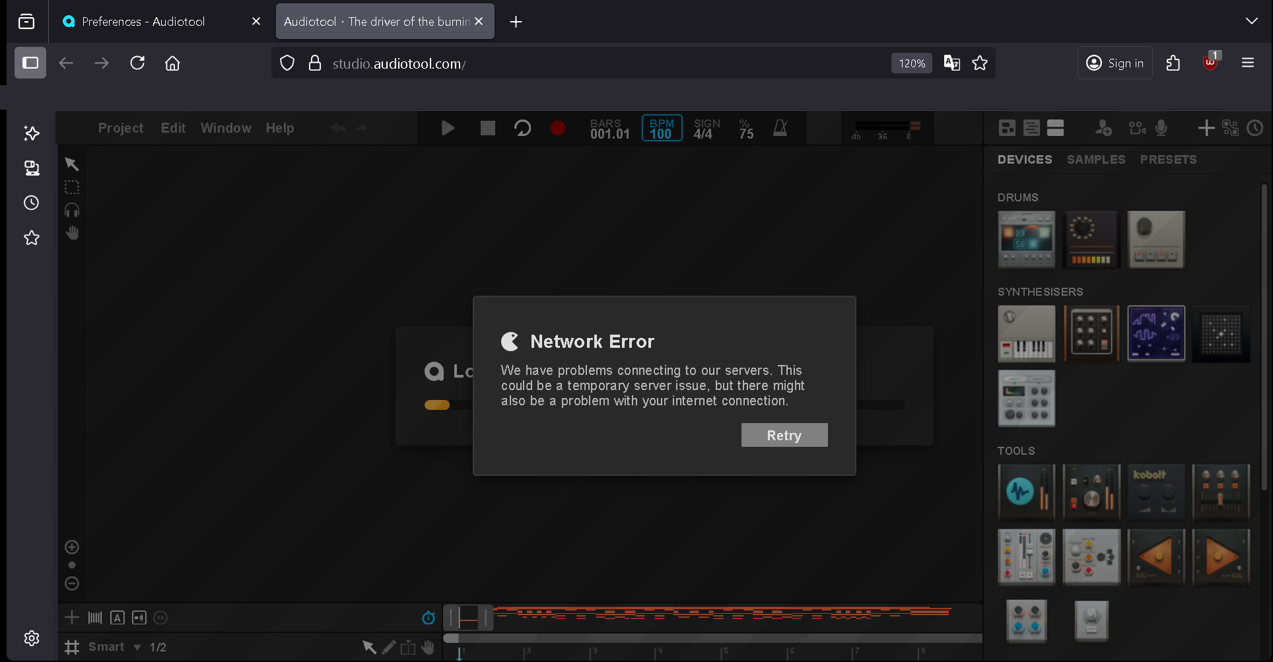Toggle the metronome
This screenshot has height=662, width=1273.
780,128
